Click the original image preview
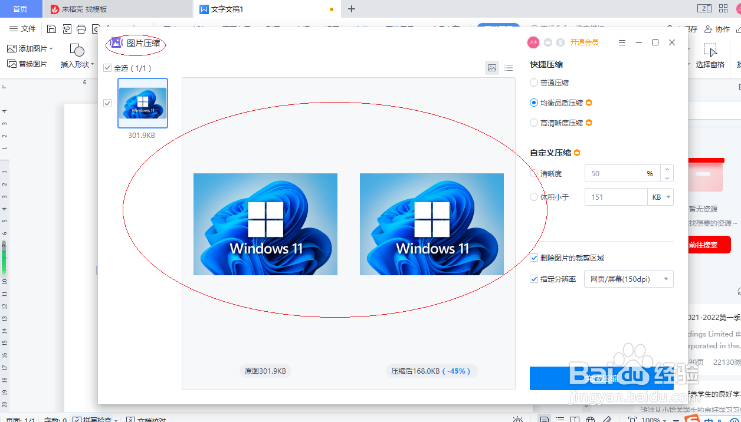741x422 pixels. pos(265,224)
